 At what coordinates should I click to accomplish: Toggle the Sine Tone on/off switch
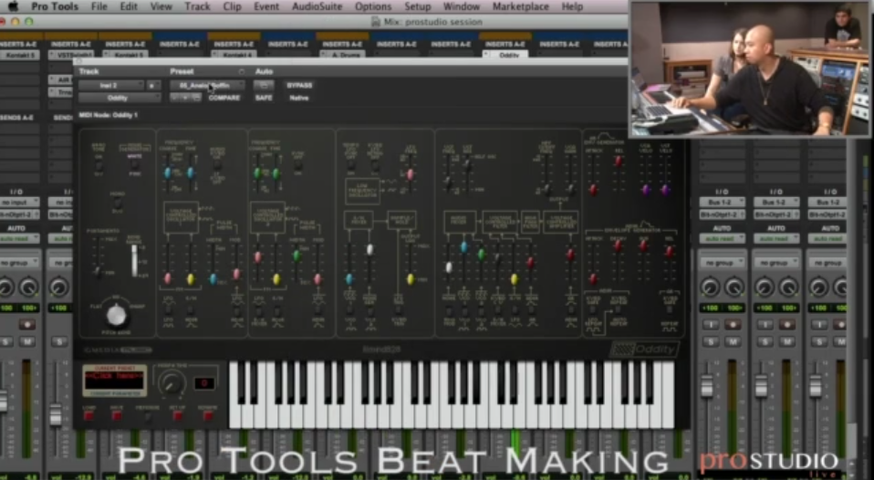coord(99,165)
